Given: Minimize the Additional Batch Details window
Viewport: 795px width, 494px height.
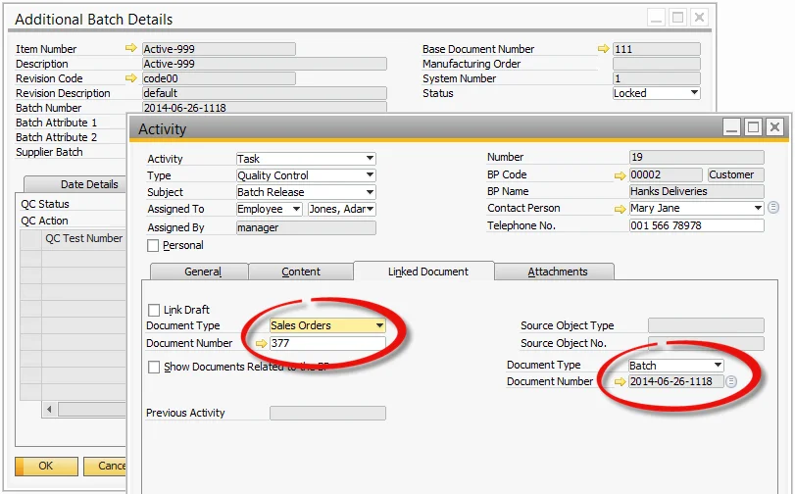Looking at the screenshot, I should click(x=656, y=18).
